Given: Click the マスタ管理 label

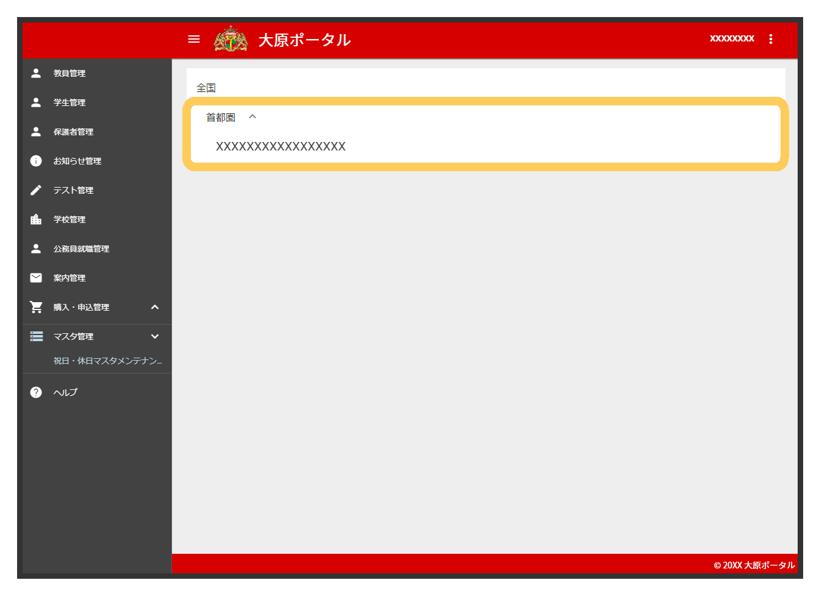Looking at the screenshot, I should (73, 336).
